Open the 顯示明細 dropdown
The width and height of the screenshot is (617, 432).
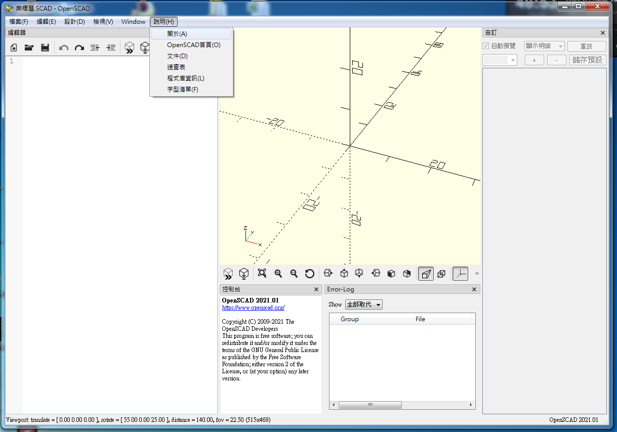(x=545, y=46)
